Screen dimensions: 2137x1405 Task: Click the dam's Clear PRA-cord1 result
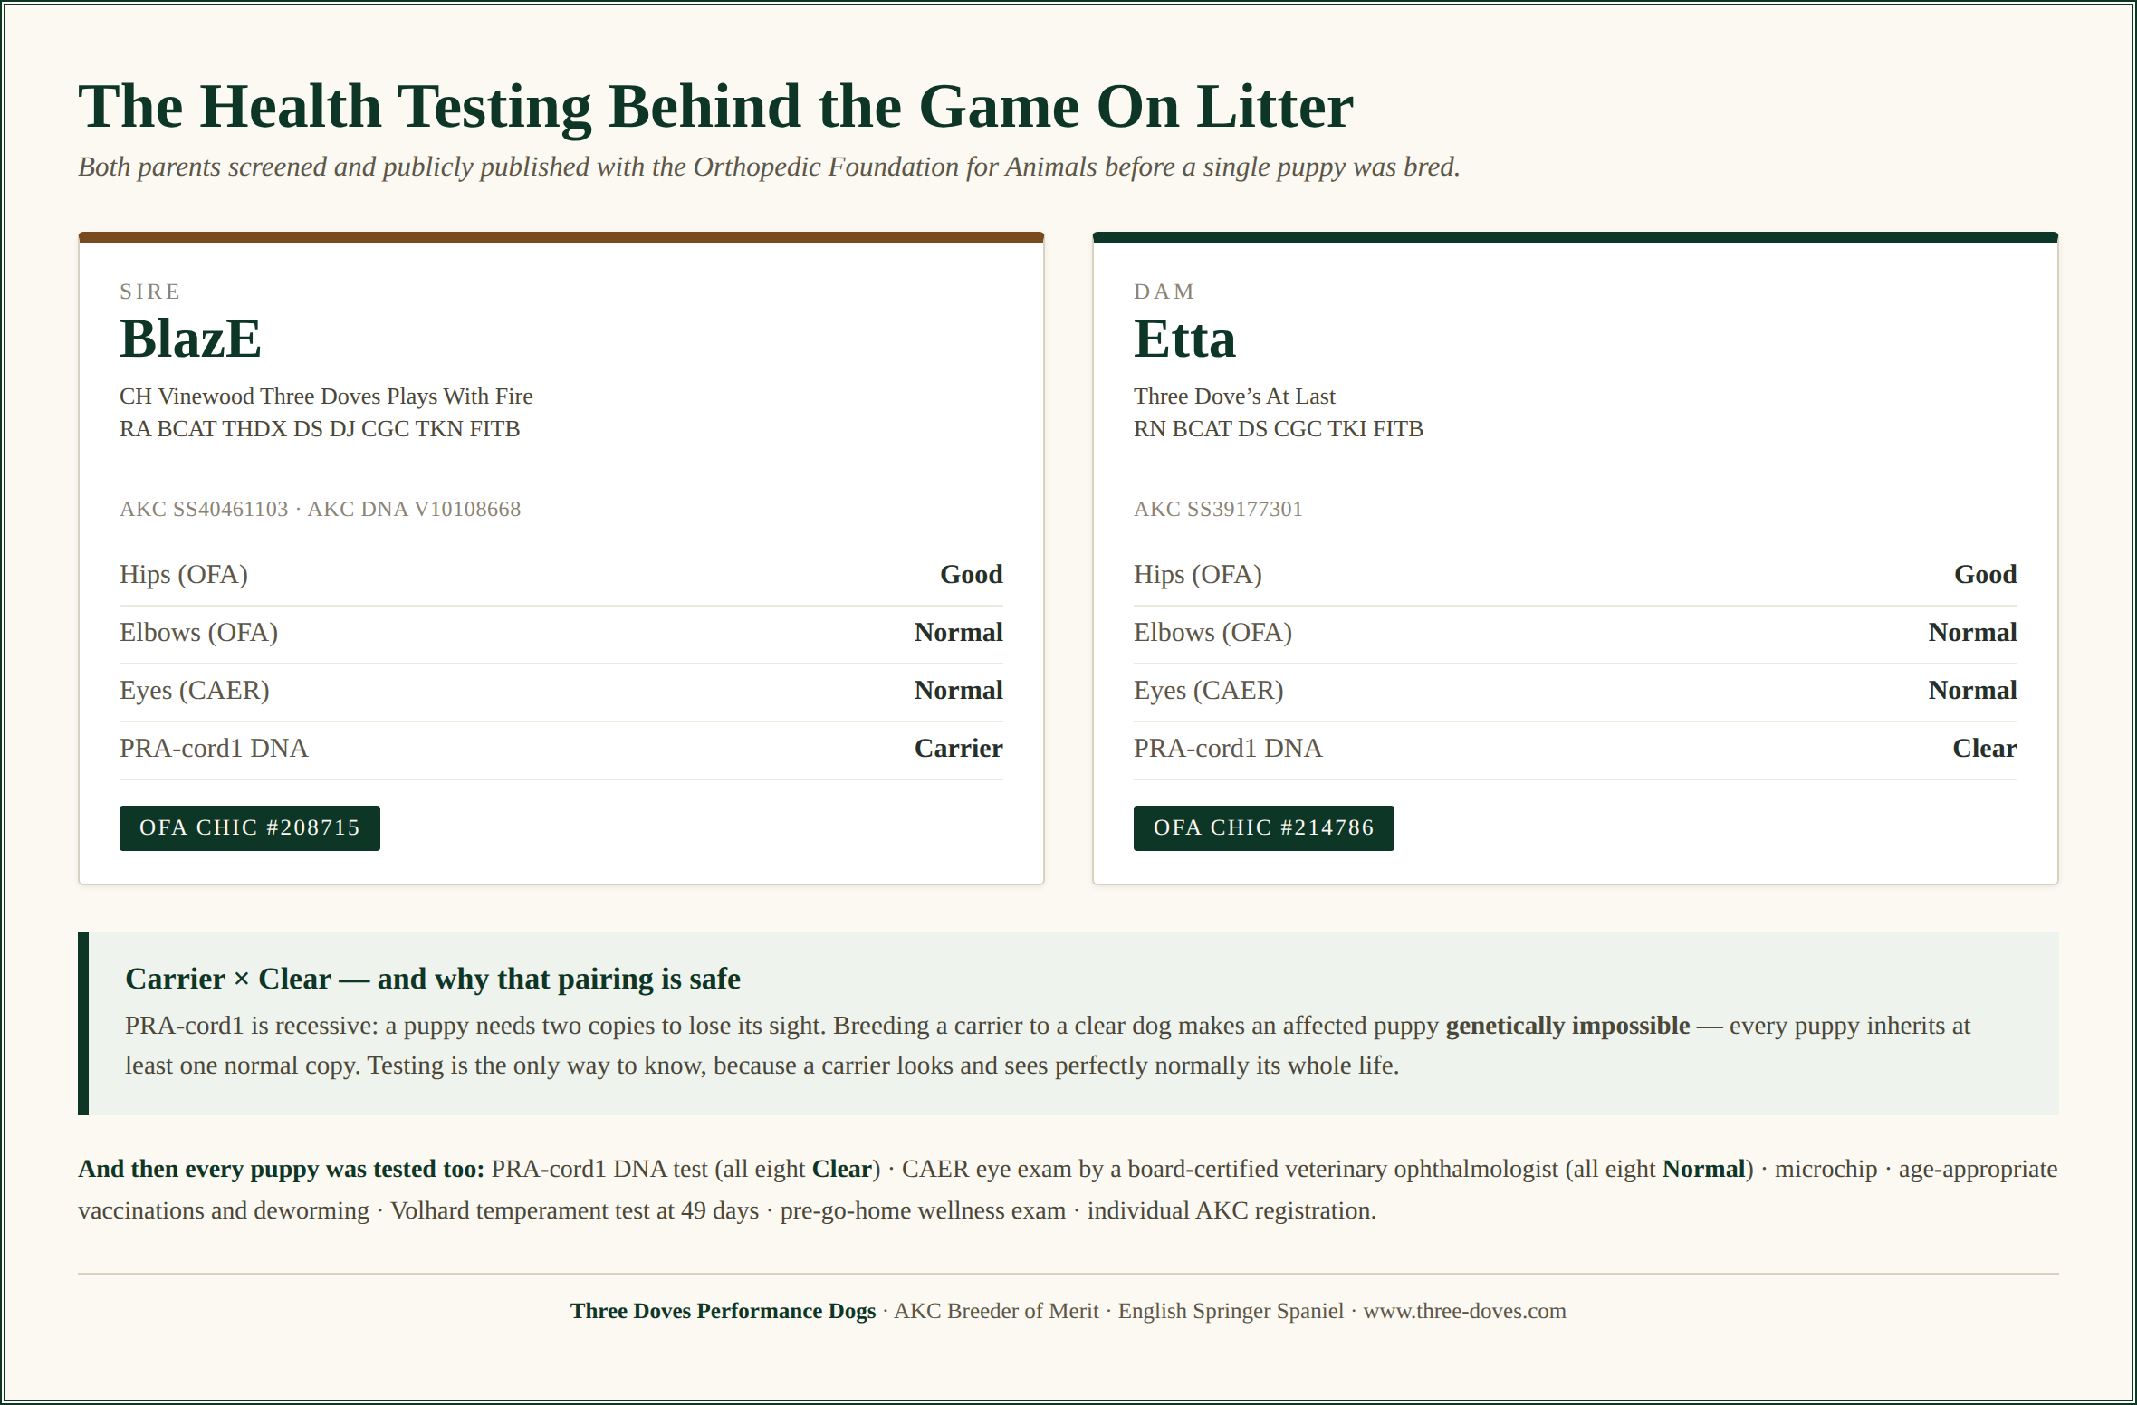[x=1984, y=748]
